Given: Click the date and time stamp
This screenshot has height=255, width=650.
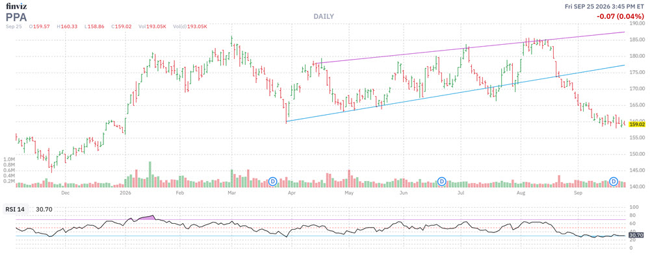Looking at the screenshot, I should click(604, 6).
